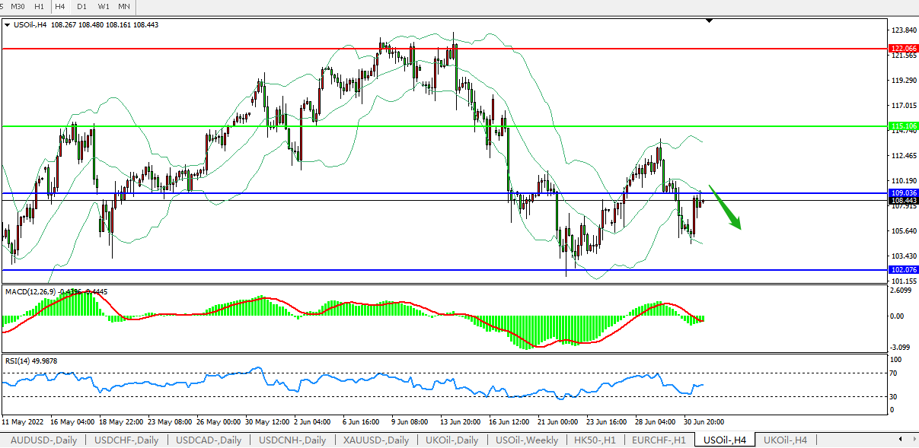Click the red 122.066 price label
This screenshot has width=919, height=448.
(x=903, y=48)
